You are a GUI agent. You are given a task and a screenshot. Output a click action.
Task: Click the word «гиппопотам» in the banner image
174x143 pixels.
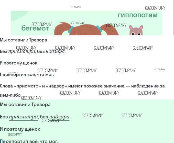pos(138,15)
